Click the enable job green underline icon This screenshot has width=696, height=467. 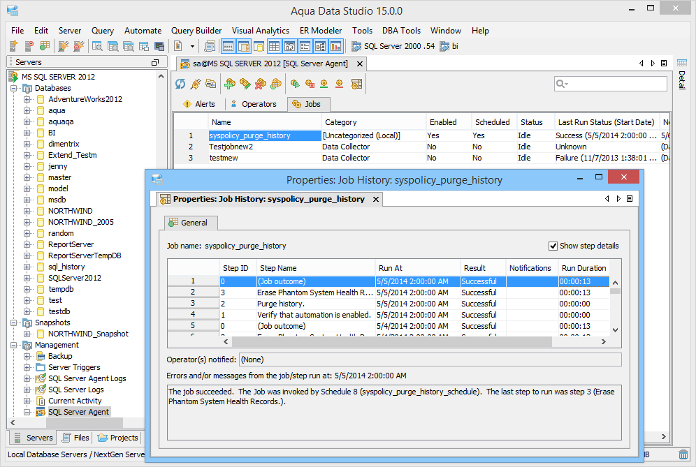[x=324, y=83]
